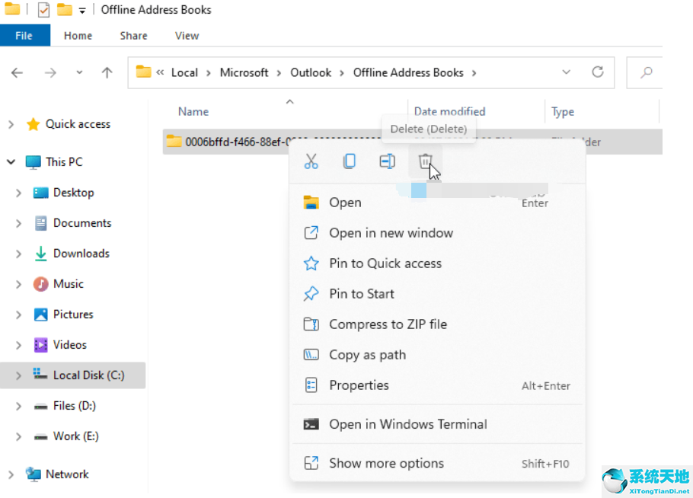Go back using the back arrow
Image resolution: width=693 pixels, height=498 pixels.
17,72
